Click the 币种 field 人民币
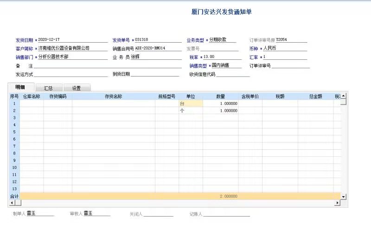 click(x=285, y=48)
